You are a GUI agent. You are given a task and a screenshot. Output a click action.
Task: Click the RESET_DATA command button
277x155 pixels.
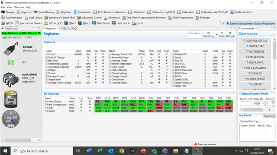[x=254, y=62]
